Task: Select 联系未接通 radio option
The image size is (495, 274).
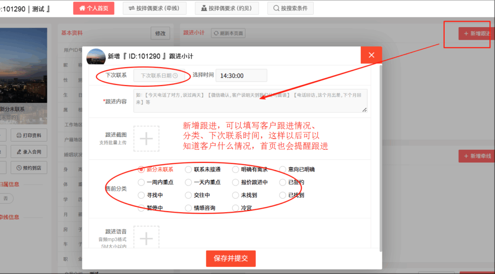Action: 189,170
